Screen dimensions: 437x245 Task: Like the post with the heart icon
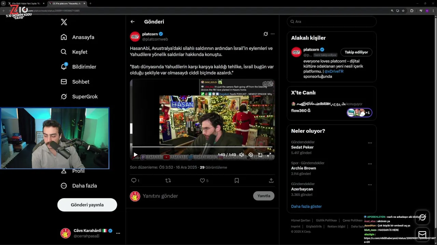[202, 181]
